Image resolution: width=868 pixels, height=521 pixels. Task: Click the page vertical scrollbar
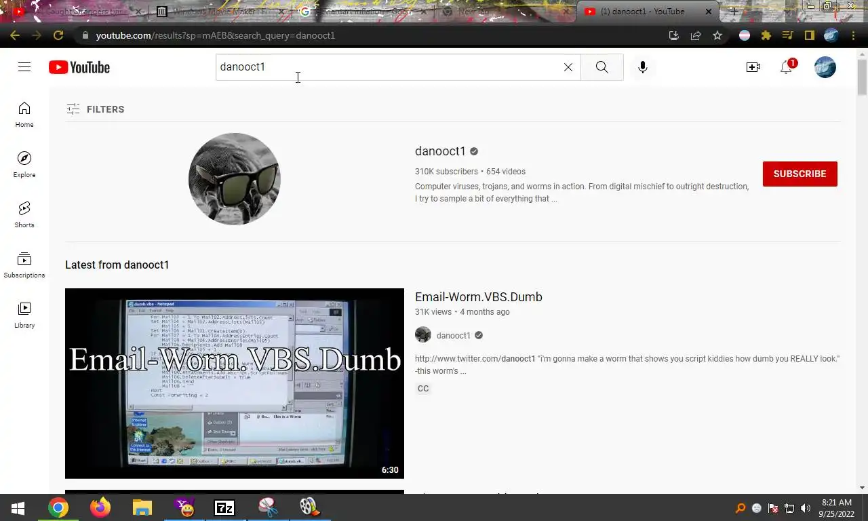[862, 77]
